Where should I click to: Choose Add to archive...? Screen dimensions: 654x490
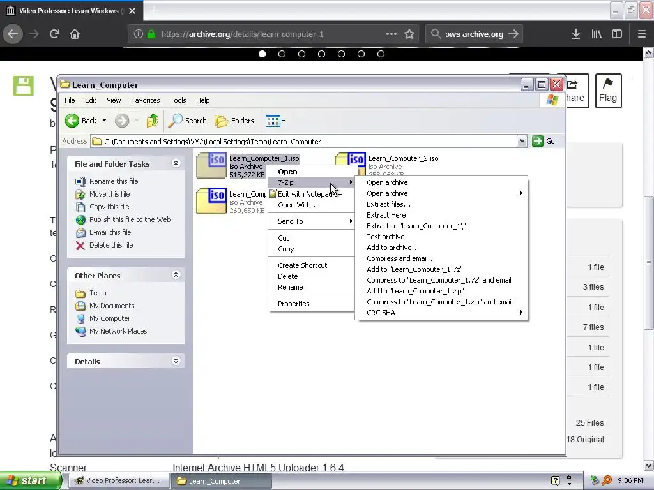[x=441, y=248]
